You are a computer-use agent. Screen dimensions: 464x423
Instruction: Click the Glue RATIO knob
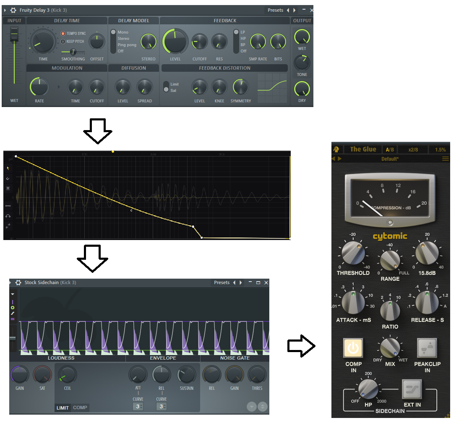click(x=390, y=311)
